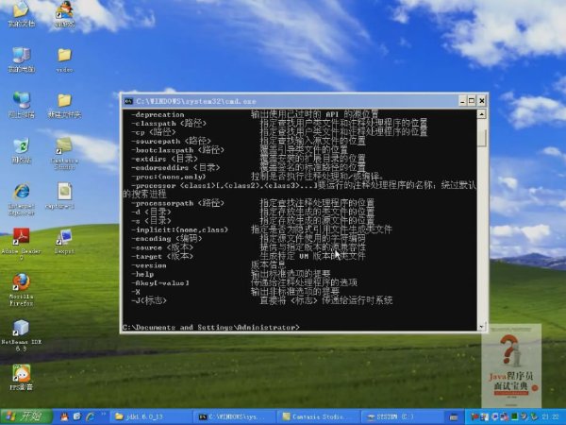The width and height of the screenshot is (566, 425).
Task: Launch the Camtasia Studio desktop shortcut
Action: tap(64, 153)
